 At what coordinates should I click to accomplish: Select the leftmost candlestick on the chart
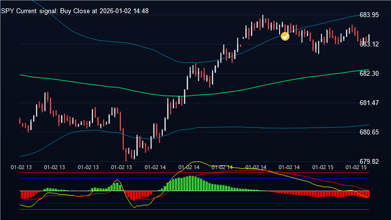(x=20, y=121)
